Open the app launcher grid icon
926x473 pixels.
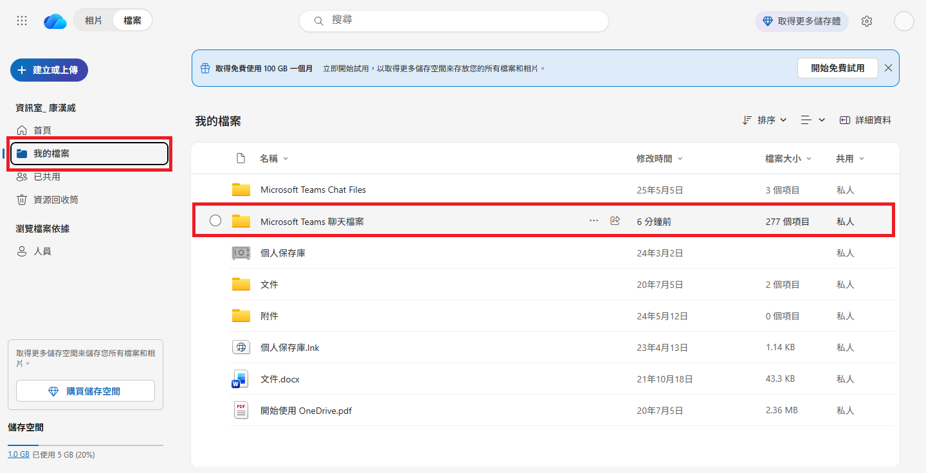pyautogui.click(x=22, y=21)
